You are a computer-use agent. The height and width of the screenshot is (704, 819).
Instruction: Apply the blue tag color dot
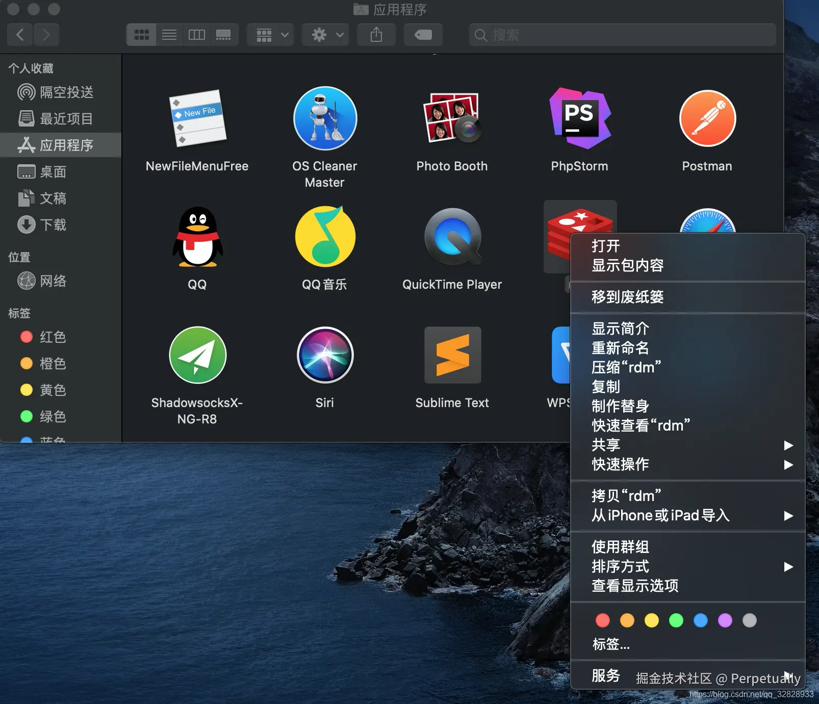point(701,620)
